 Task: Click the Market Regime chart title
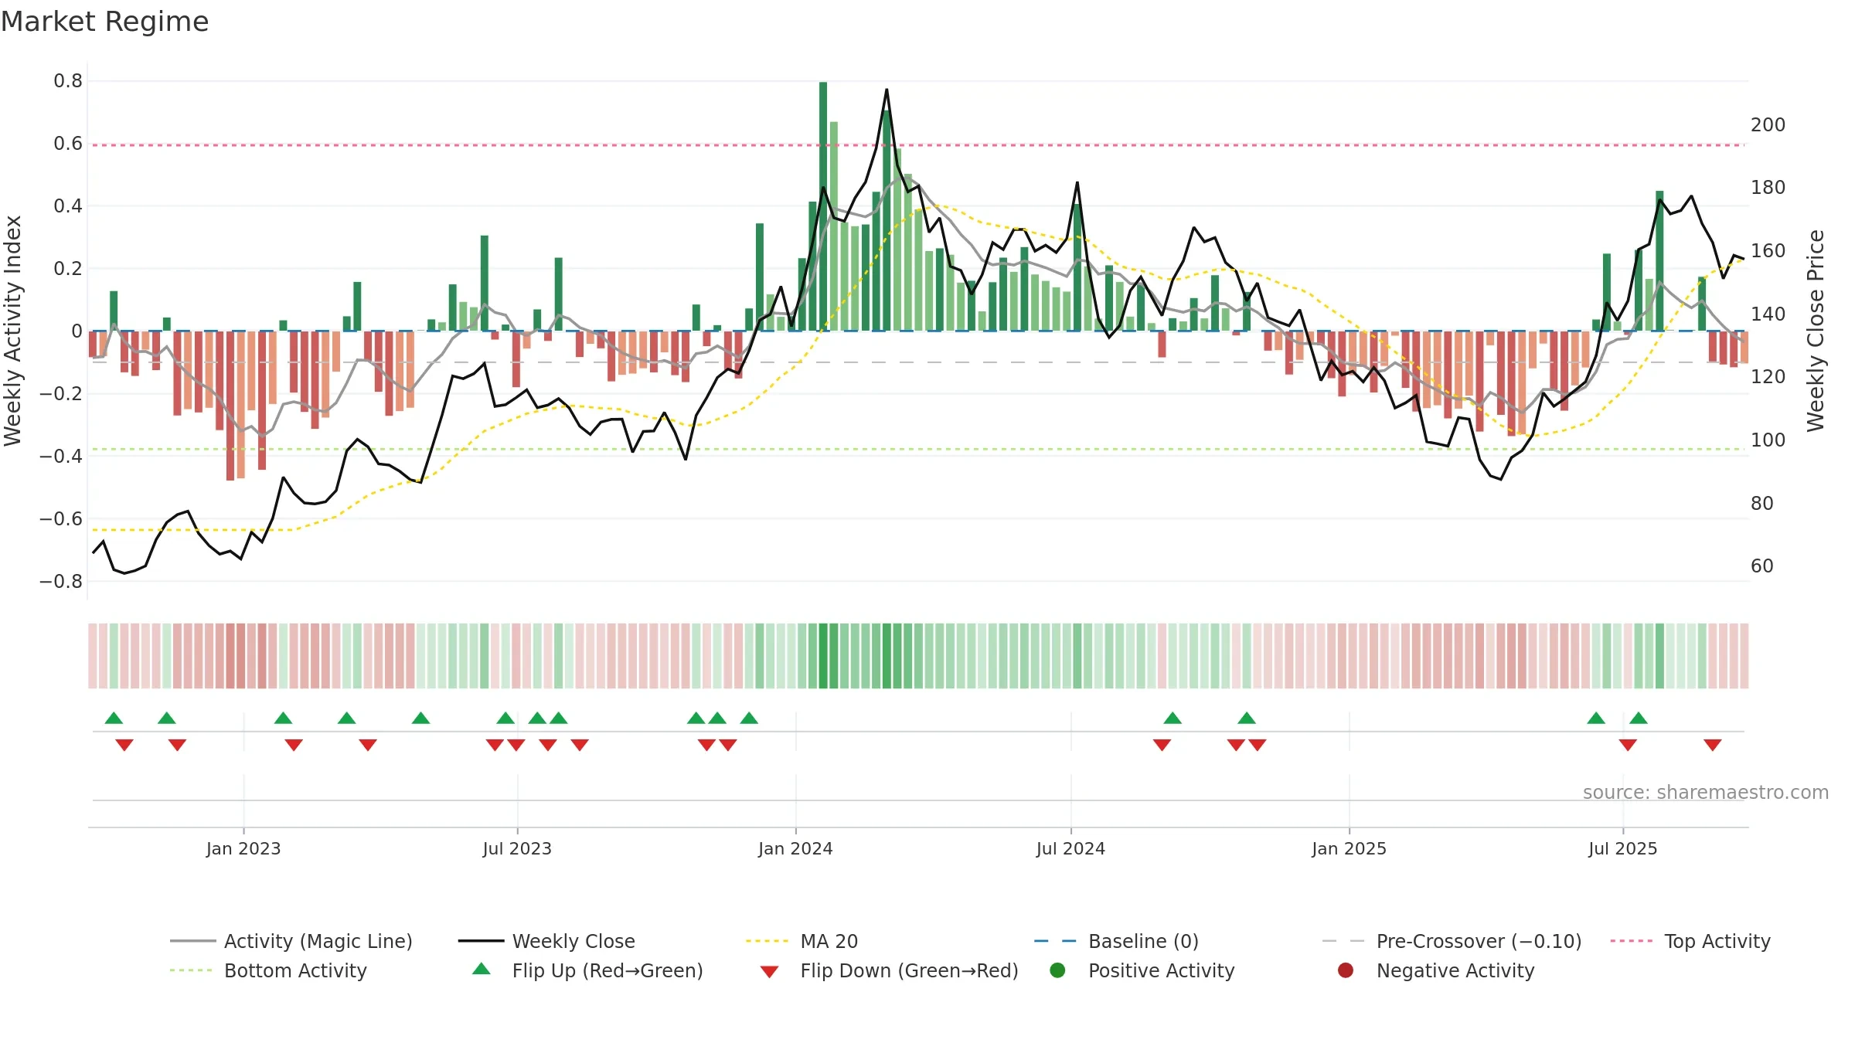[104, 22]
